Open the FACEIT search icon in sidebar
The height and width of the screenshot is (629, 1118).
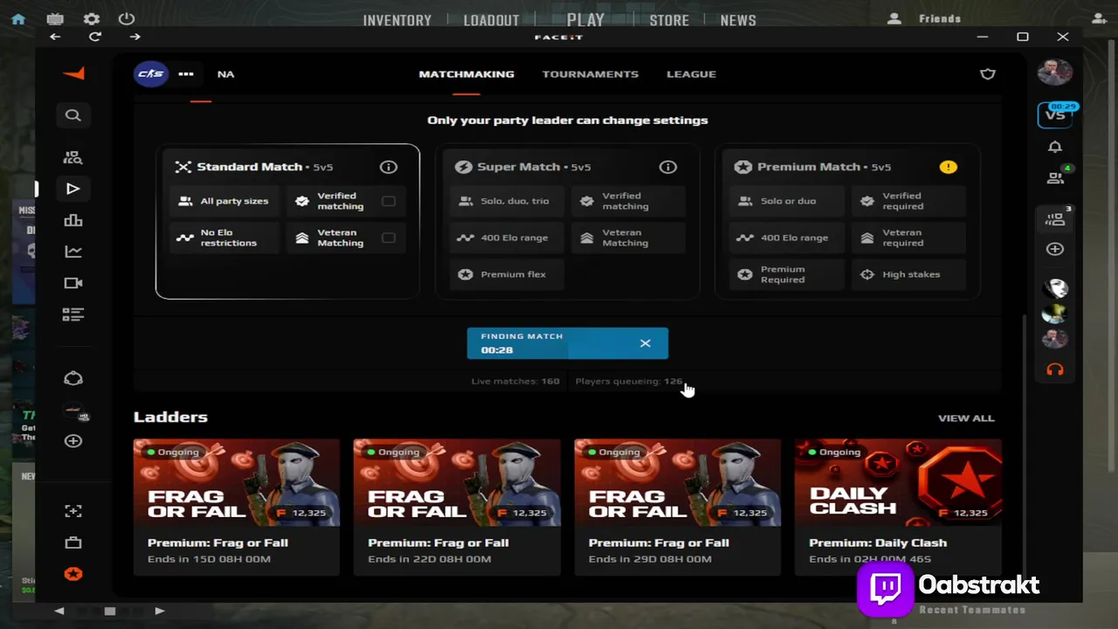click(73, 115)
